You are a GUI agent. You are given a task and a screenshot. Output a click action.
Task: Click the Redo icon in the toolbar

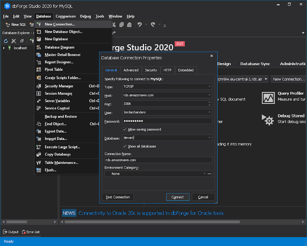click(153, 24)
